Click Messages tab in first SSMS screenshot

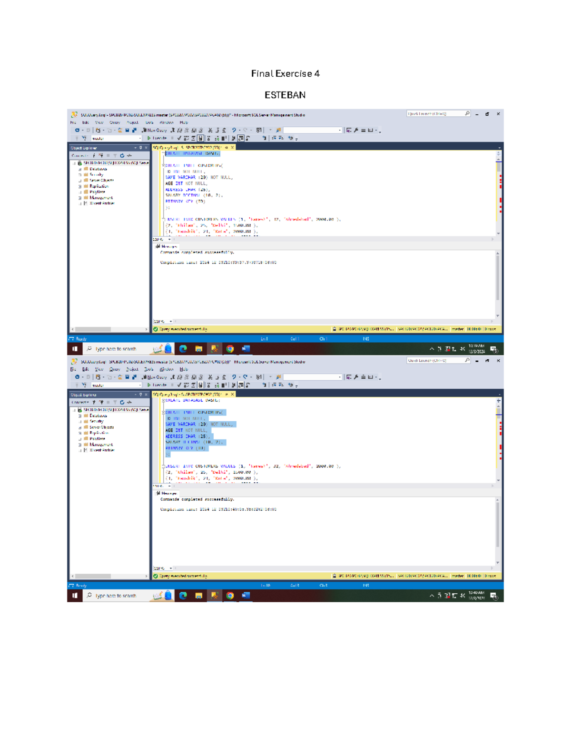(x=166, y=246)
